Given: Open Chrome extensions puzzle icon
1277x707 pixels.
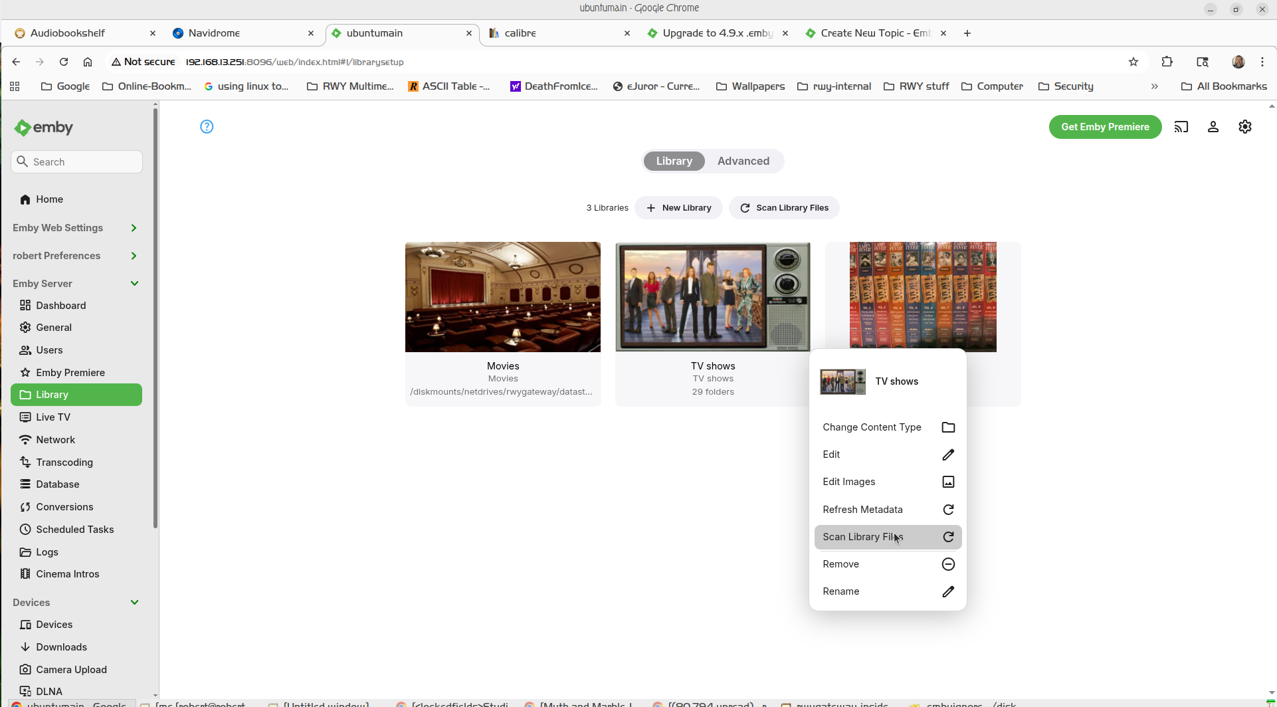Looking at the screenshot, I should tap(1167, 62).
